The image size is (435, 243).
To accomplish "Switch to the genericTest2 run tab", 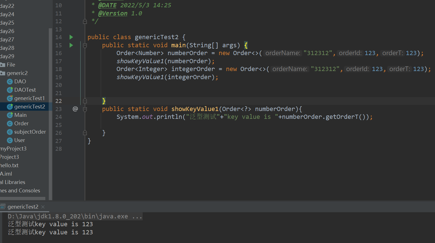I will (x=23, y=207).
